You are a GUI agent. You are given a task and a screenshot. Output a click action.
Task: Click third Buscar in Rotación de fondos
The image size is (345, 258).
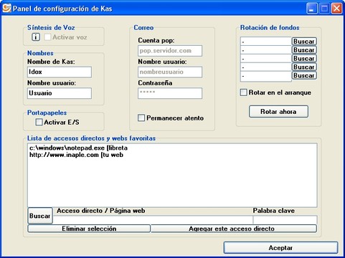pos(304,59)
